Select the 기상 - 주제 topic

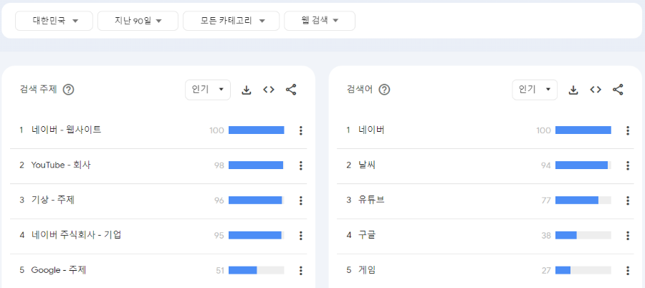click(52, 200)
